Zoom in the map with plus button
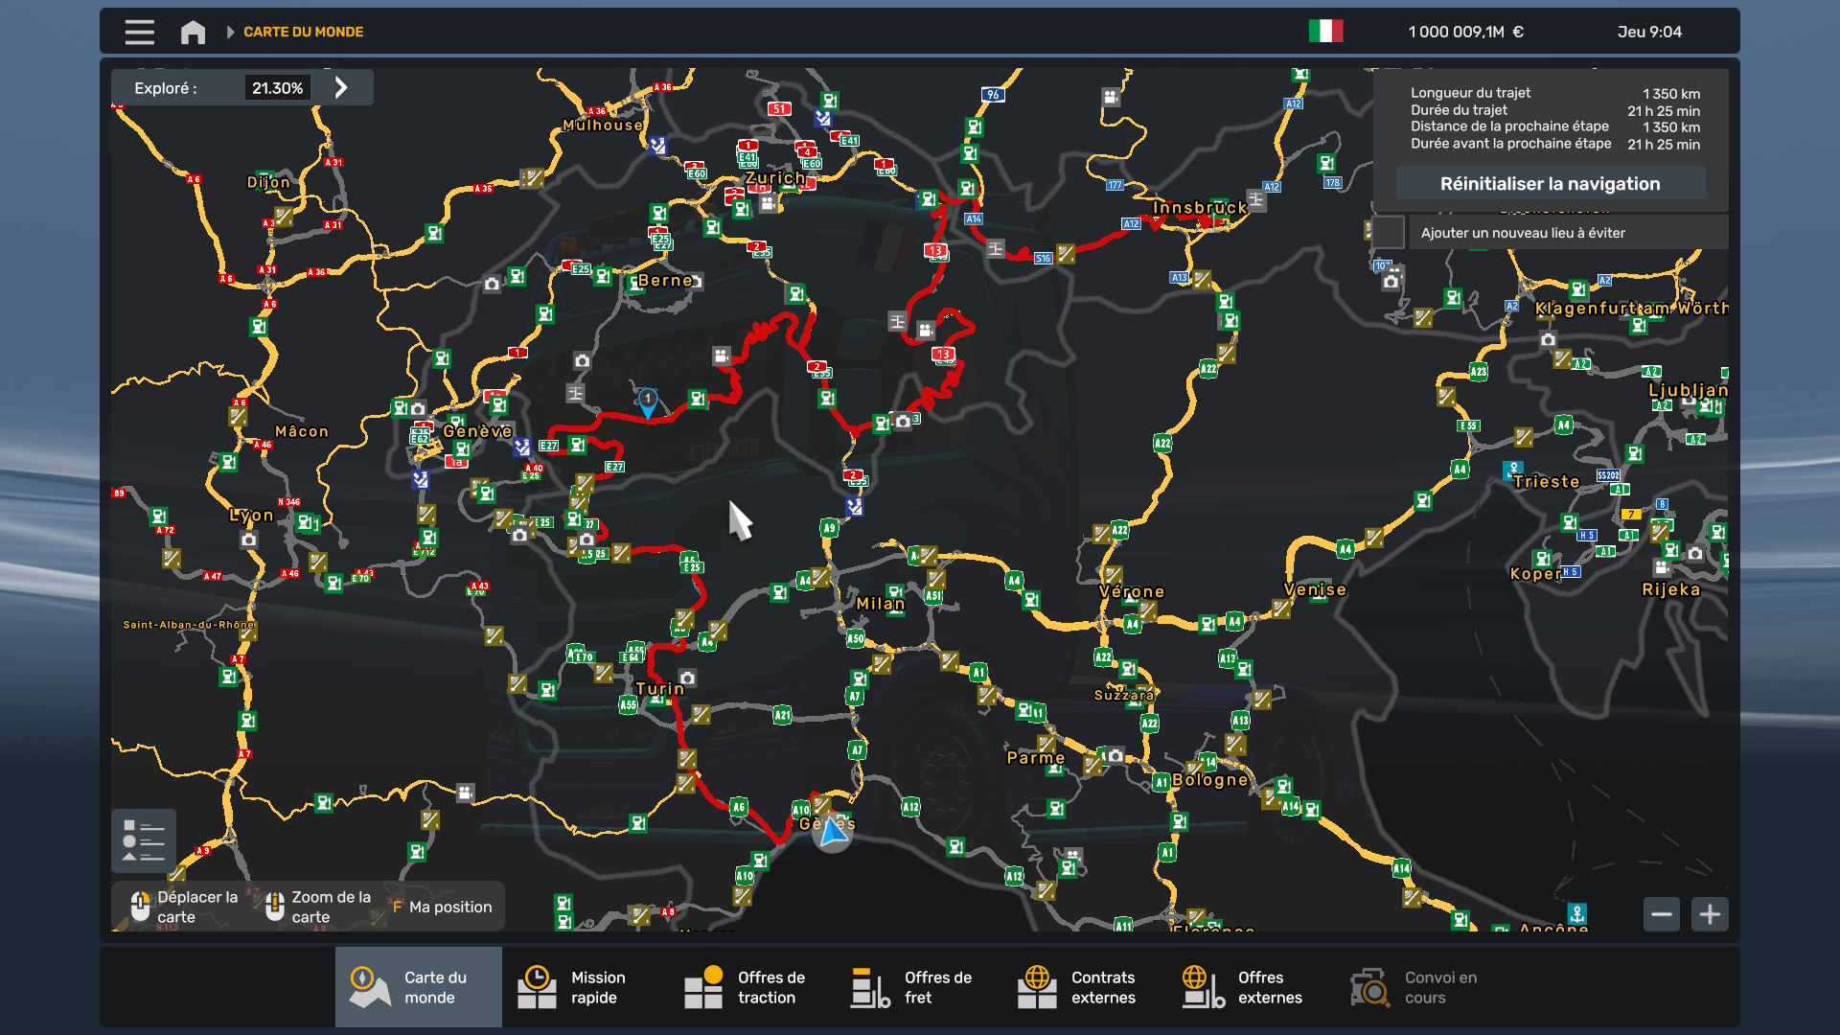1840x1035 pixels. click(x=1710, y=914)
